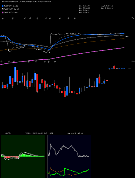Image resolution: width=135 pixels, height=178 pixels.
Task: Open the MACD histogram chart panel
Action: (23, 156)
